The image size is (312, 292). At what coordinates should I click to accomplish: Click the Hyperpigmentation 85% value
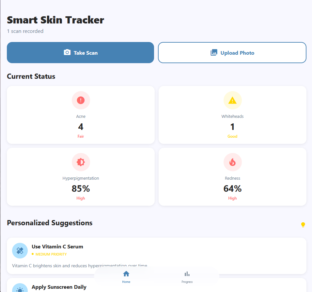click(x=81, y=188)
